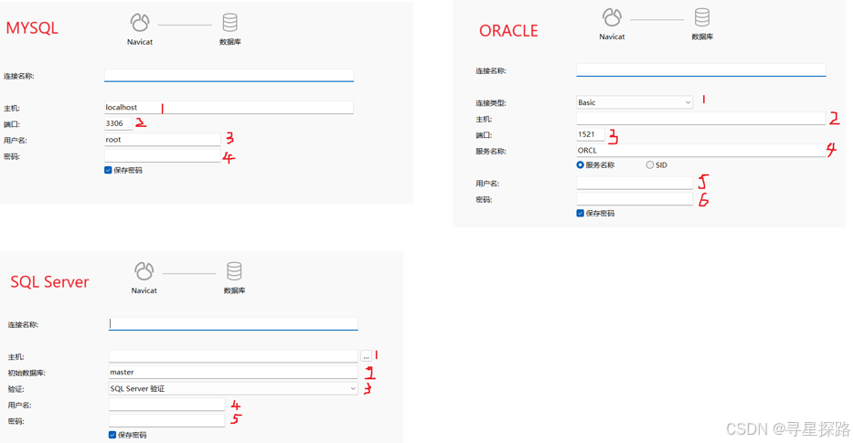Click the database cylinder icon in the ORACLE panel
Screen dimensions: 854x443
pyautogui.click(x=702, y=17)
